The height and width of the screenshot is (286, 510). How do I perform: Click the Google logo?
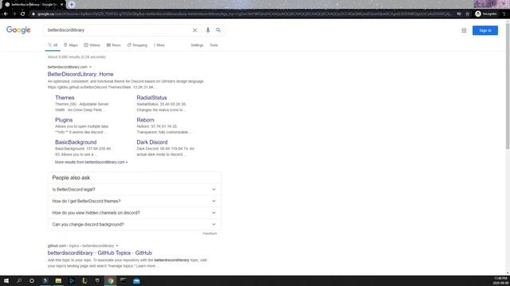coord(18,30)
